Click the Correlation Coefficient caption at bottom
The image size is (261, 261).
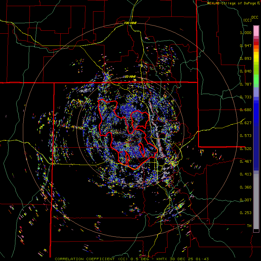132,259
